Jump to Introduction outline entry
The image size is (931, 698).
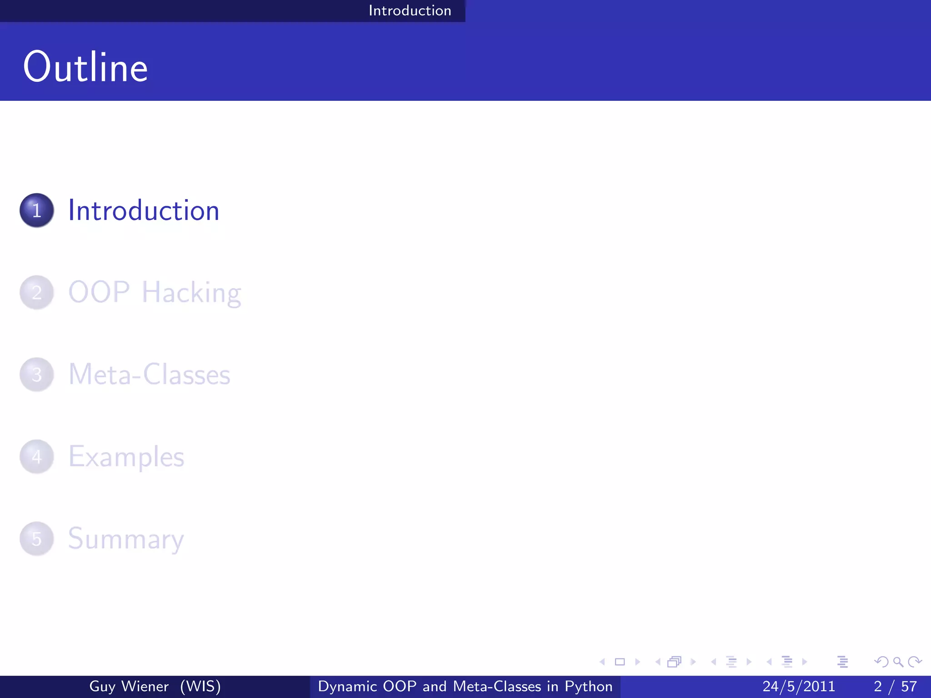pos(144,210)
